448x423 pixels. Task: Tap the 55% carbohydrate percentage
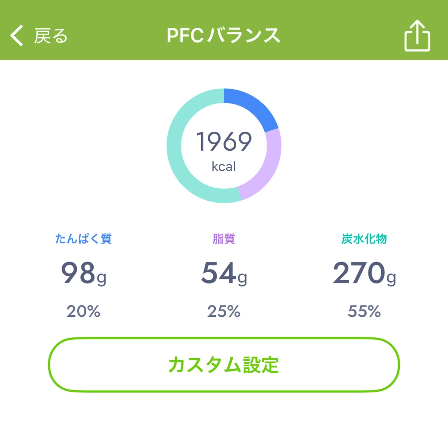point(364,311)
